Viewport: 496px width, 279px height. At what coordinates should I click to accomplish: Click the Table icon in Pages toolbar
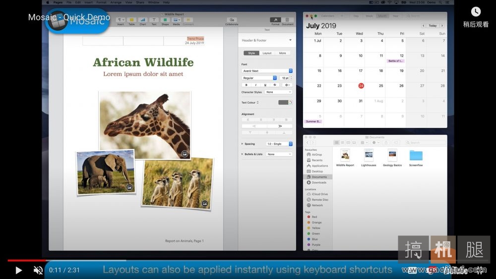[x=131, y=21]
